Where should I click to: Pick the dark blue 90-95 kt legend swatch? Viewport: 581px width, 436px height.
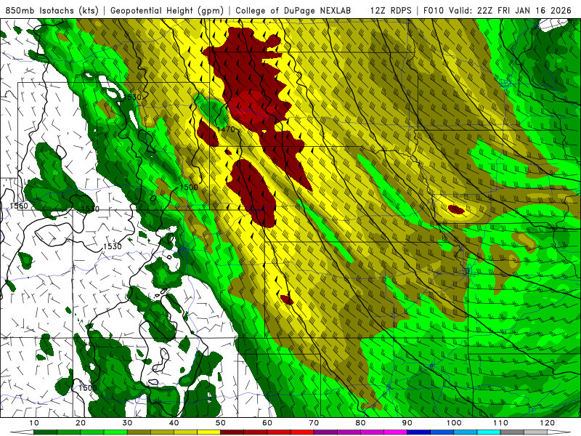pos(419,432)
